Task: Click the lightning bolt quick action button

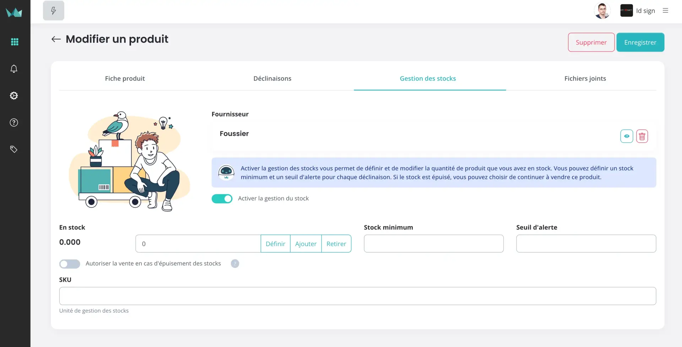Action: [x=54, y=11]
